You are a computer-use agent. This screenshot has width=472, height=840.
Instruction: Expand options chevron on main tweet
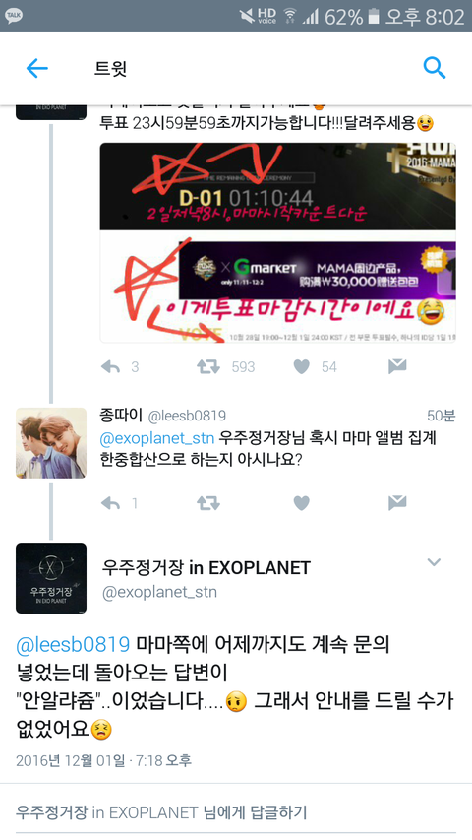pyautogui.click(x=434, y=562)
